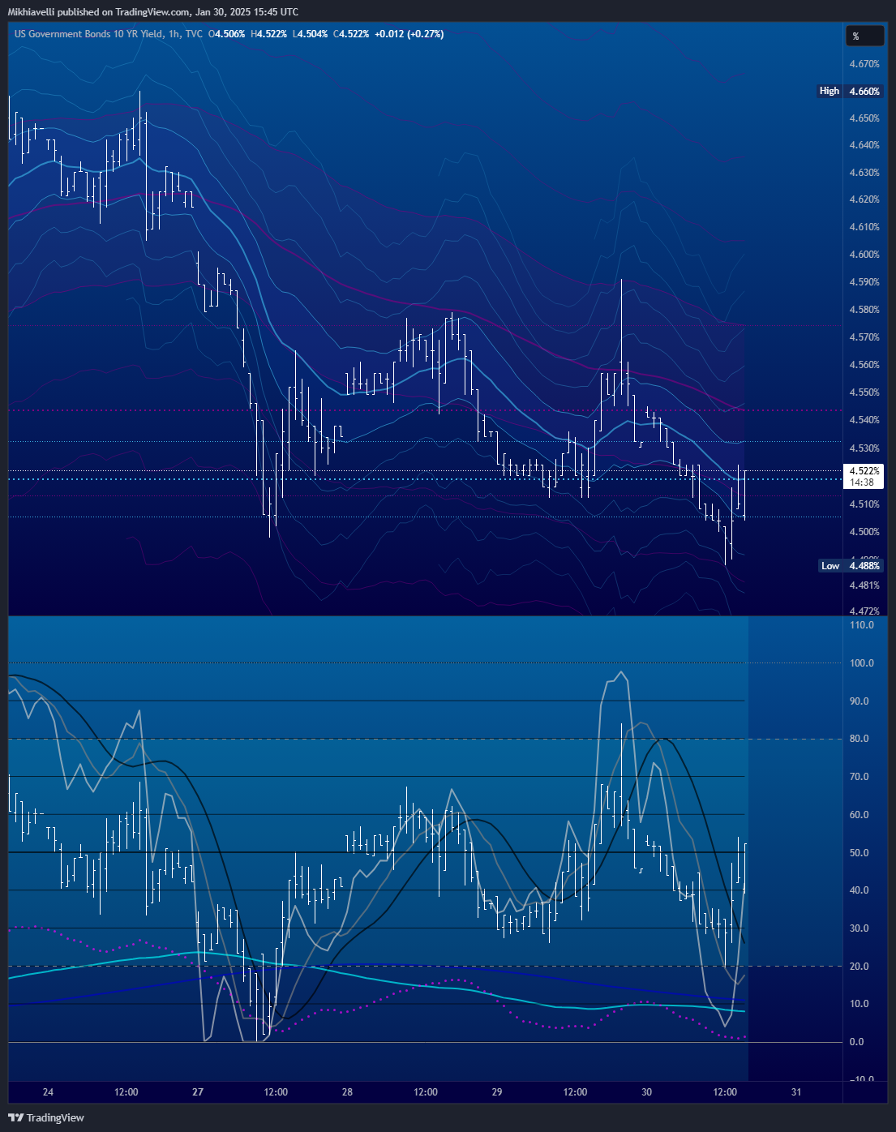Click the 40.0 indicator scale label

861,890
